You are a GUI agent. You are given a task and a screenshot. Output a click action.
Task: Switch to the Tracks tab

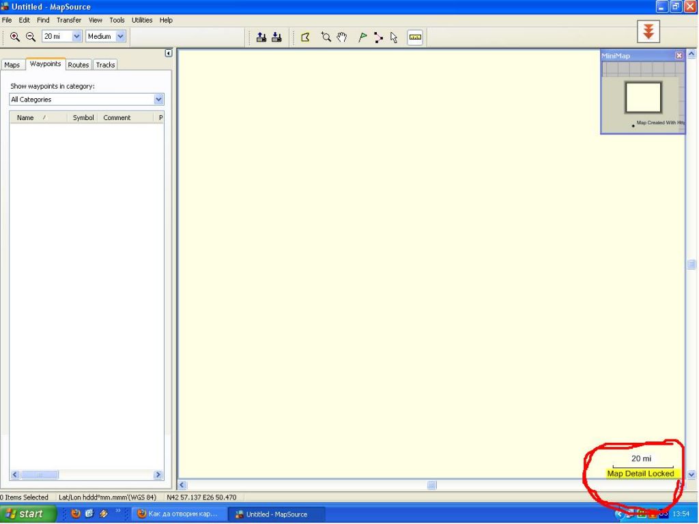(106, 65)
